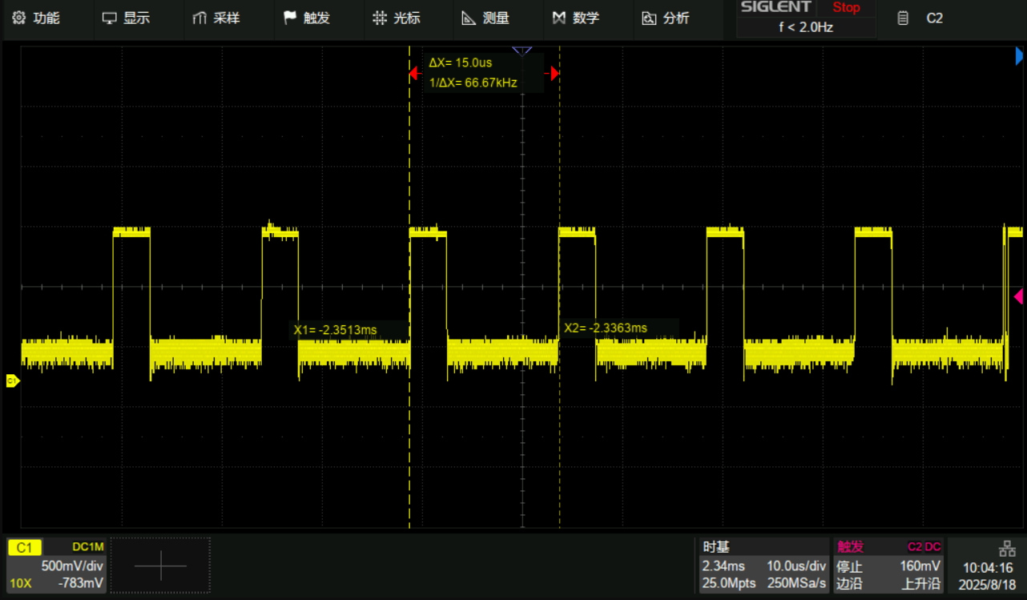Open the 10.0us/div horizontal scale setting

coord(796,566)
